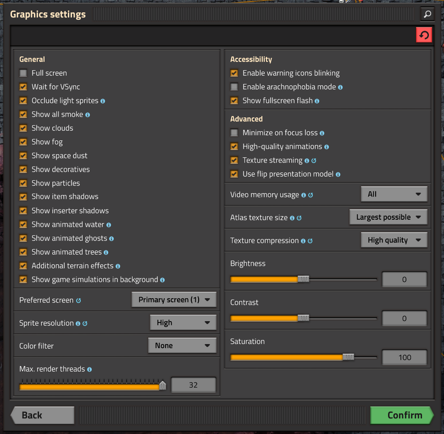This screenshot has width=444, height=434.
Task: Click info icon beside Occlude light sprites
Action: pyautogui.click(x=103, y=101)
